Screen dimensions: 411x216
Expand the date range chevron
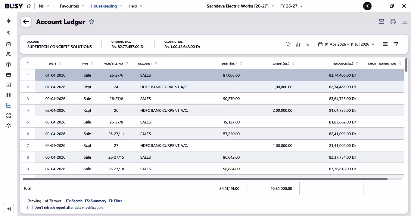point(373,44)
